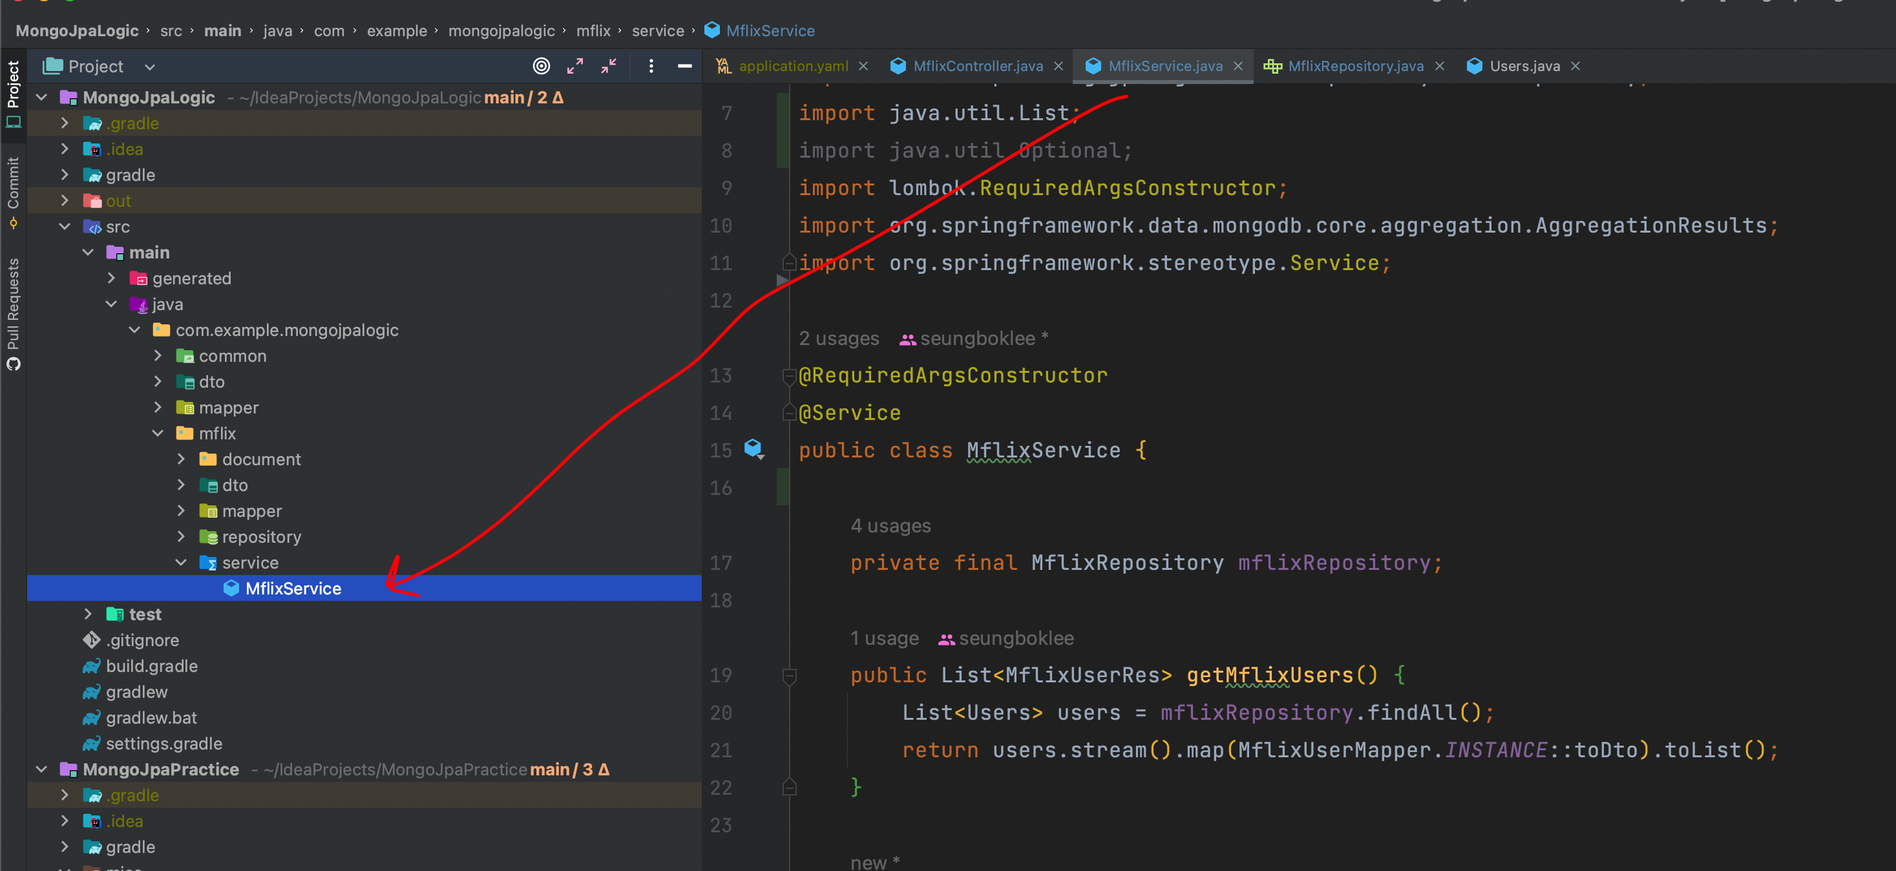
Task: Open the Commit tool window
Action: pos(14,191)
